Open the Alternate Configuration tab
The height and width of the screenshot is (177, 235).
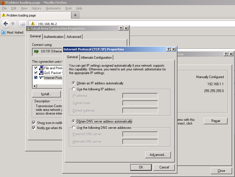pyautogui.click(x=96, y=57)
